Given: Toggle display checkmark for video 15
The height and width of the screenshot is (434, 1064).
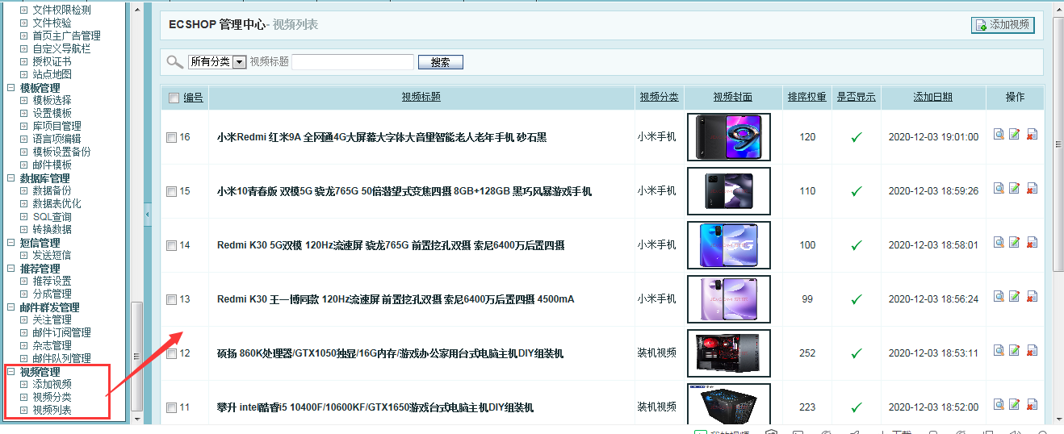Looking at the screenshot, I should (857, 191).
